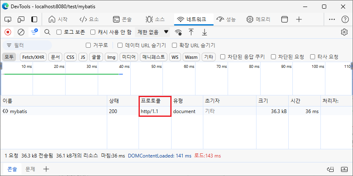Screen dimensions: 353x176
Task: Switch to the 요소 (Elements) tab
Action: coord(89,19)
